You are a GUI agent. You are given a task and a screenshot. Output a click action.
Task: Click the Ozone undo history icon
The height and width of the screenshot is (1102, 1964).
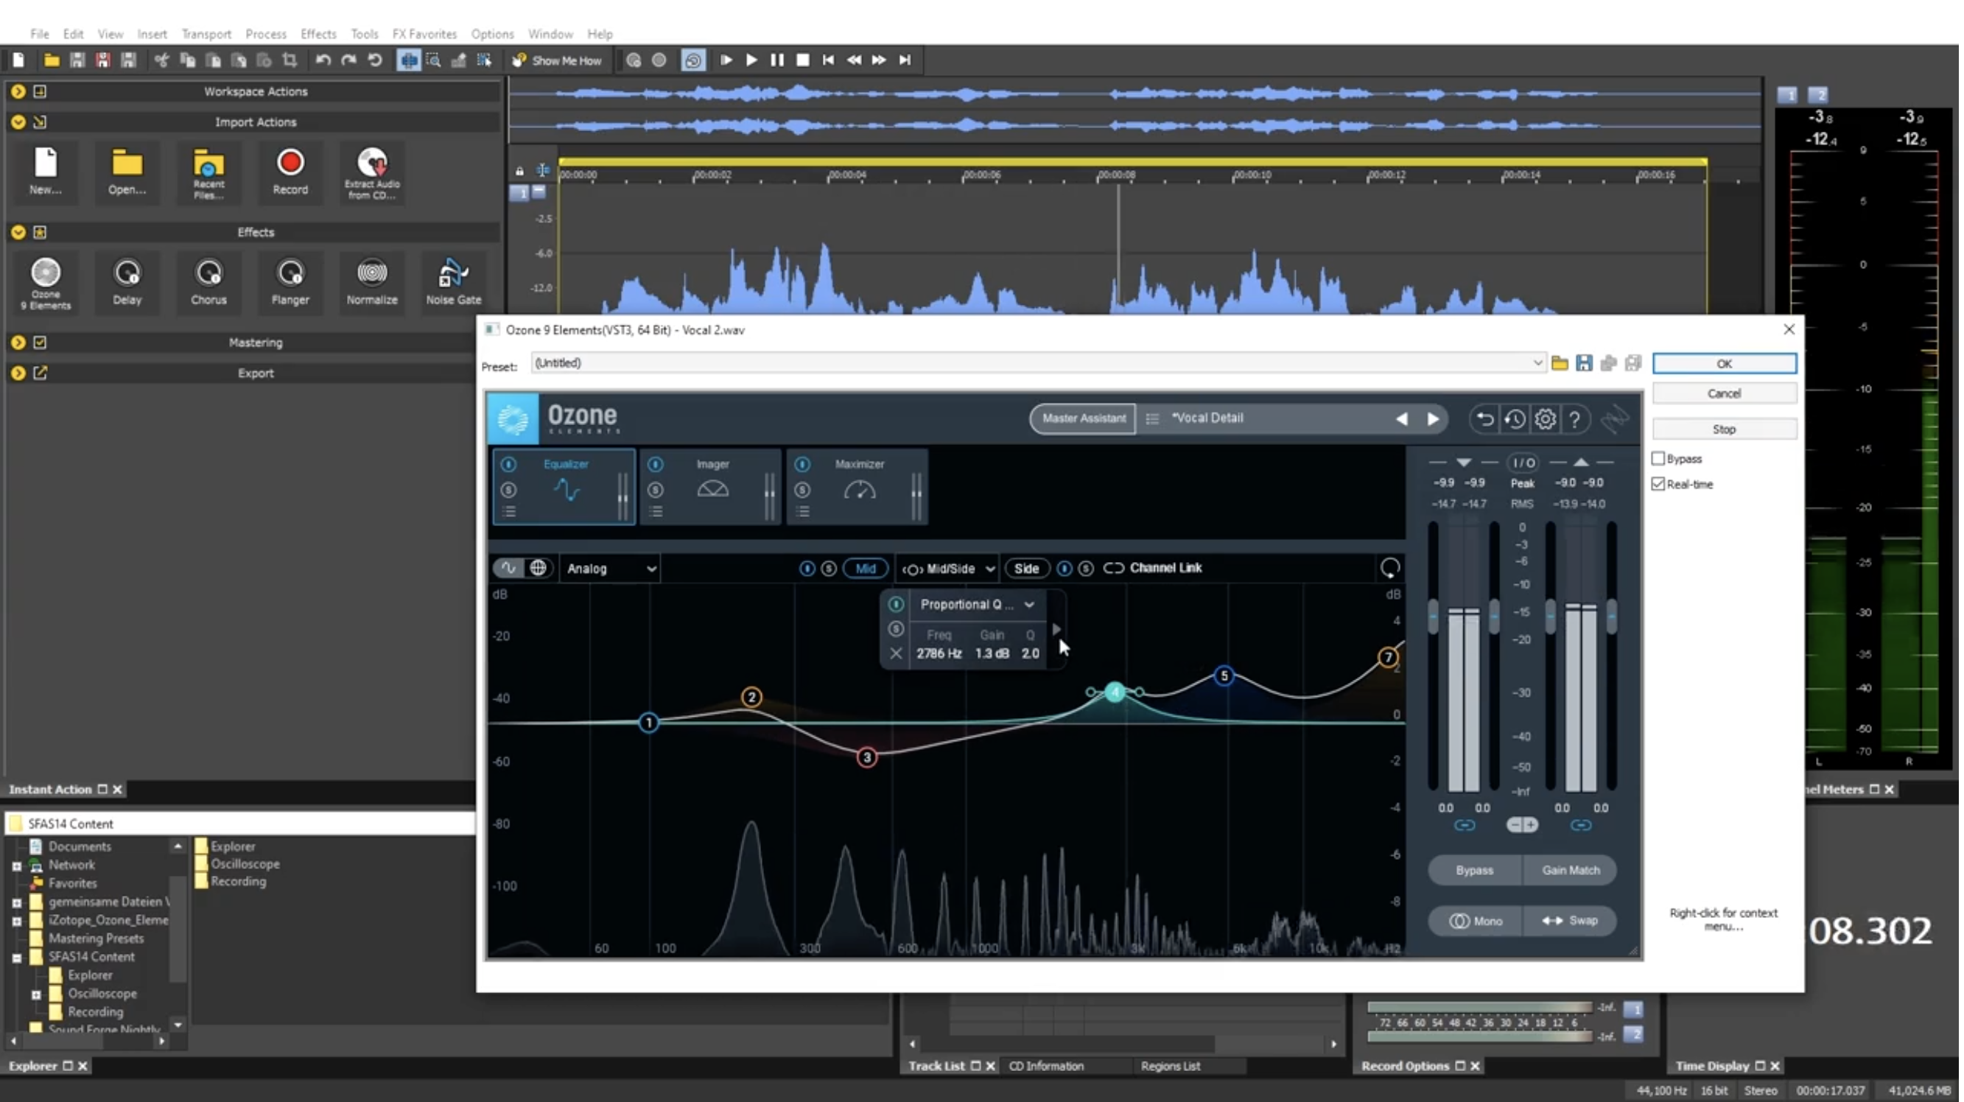[x=1514, y=418]
